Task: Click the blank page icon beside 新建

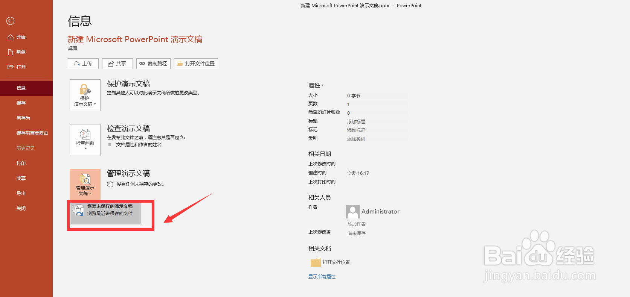Action: tap(11, 52)
